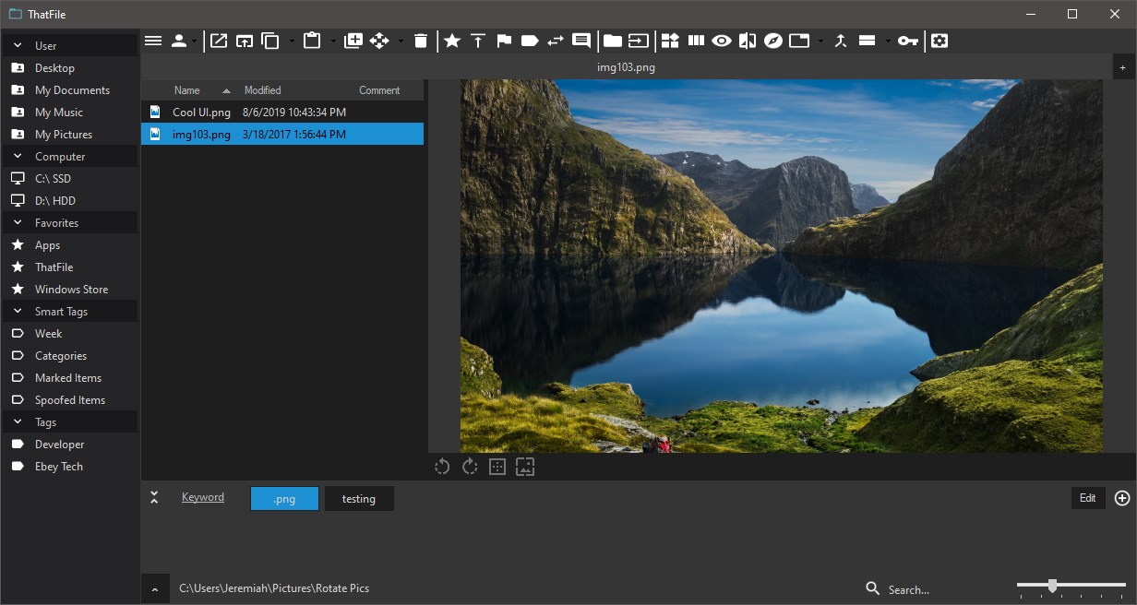Click the open-in-window upload-arrow icon
This screenshot has width=1137, height=605.
click(245, 41)
